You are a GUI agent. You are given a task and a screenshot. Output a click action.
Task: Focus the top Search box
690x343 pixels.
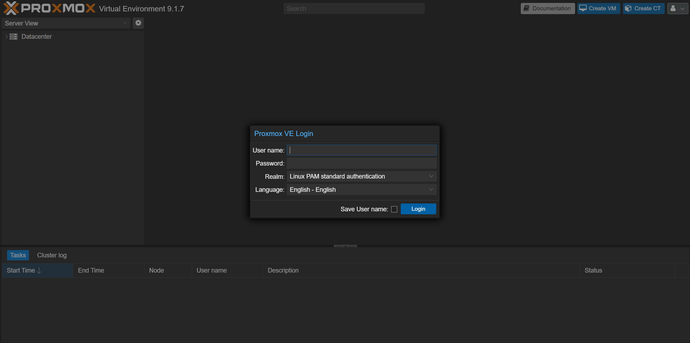354,9
